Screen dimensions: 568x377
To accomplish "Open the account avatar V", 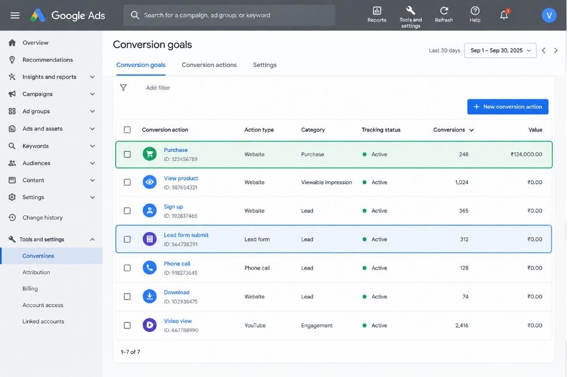I will 549,15.
